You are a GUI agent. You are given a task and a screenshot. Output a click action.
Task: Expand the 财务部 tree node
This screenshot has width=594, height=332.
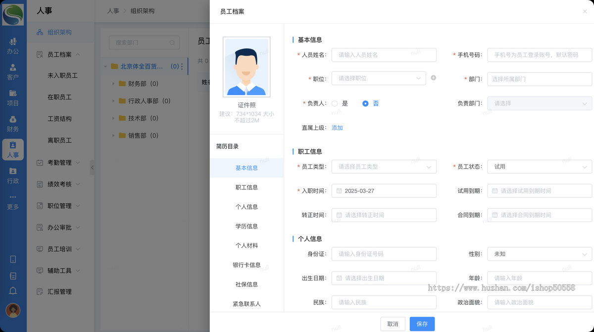(x=113, y=84)
